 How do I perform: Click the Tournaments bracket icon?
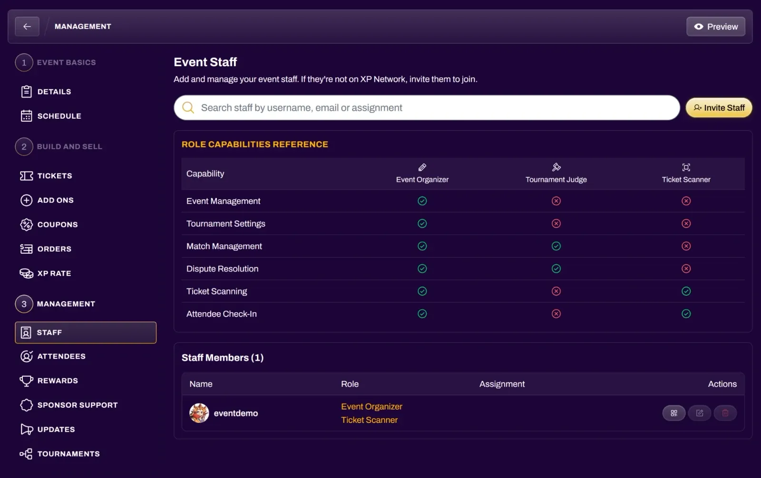[x=26, y=454]
